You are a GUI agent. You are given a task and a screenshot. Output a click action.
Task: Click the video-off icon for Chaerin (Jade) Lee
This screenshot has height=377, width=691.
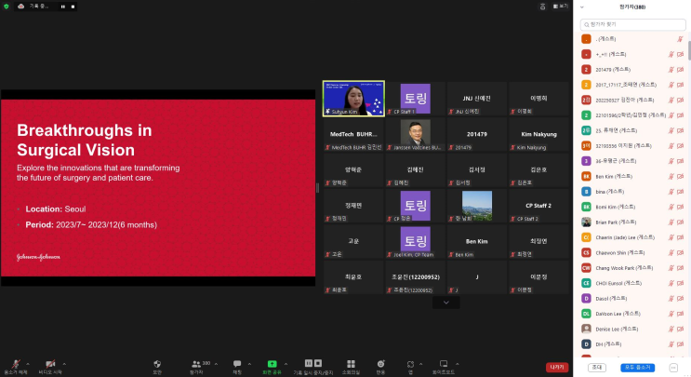click(x=680, y=237)
